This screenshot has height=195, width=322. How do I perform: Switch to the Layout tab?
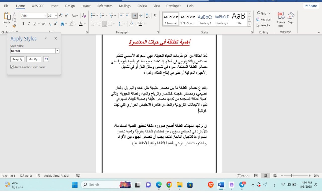click(x=86, y=6)
